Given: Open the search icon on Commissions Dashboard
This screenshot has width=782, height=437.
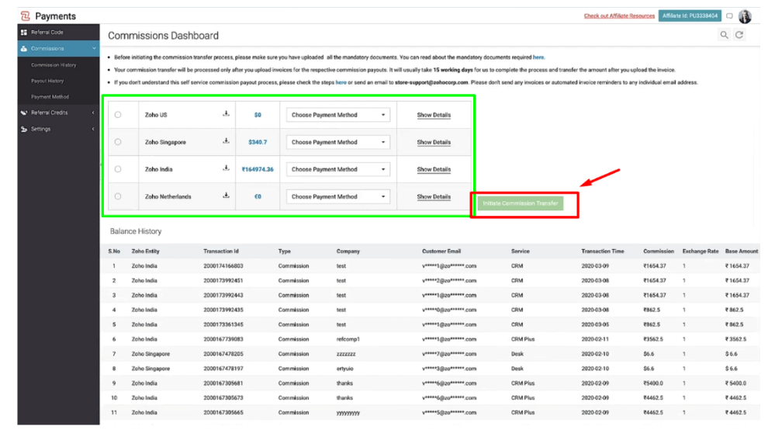Looking at the screenshot, I should (724, 35).
